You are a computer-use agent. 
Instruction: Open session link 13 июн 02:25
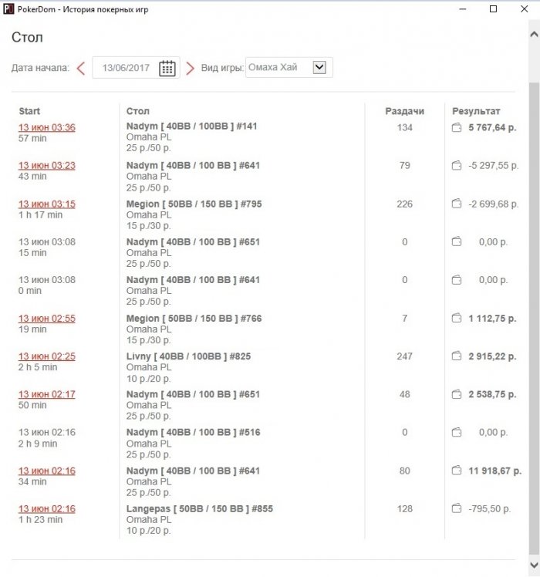pos(47,356)
